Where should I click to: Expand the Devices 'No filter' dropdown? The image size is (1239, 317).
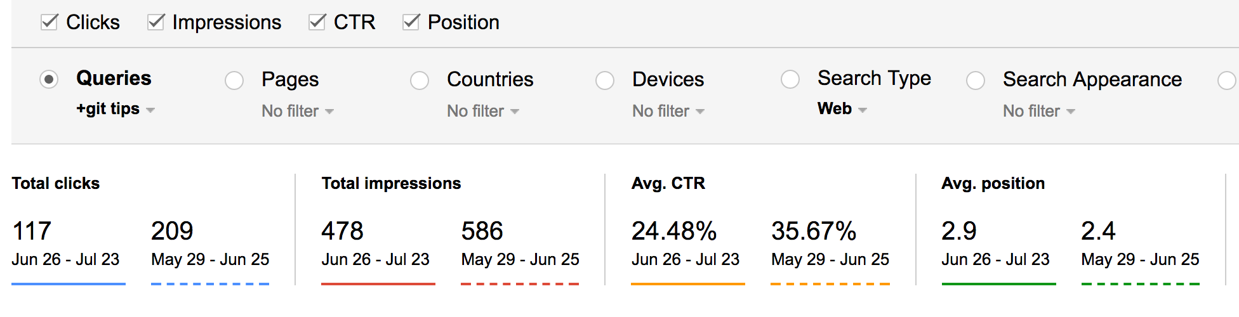[x=668, y=112]
